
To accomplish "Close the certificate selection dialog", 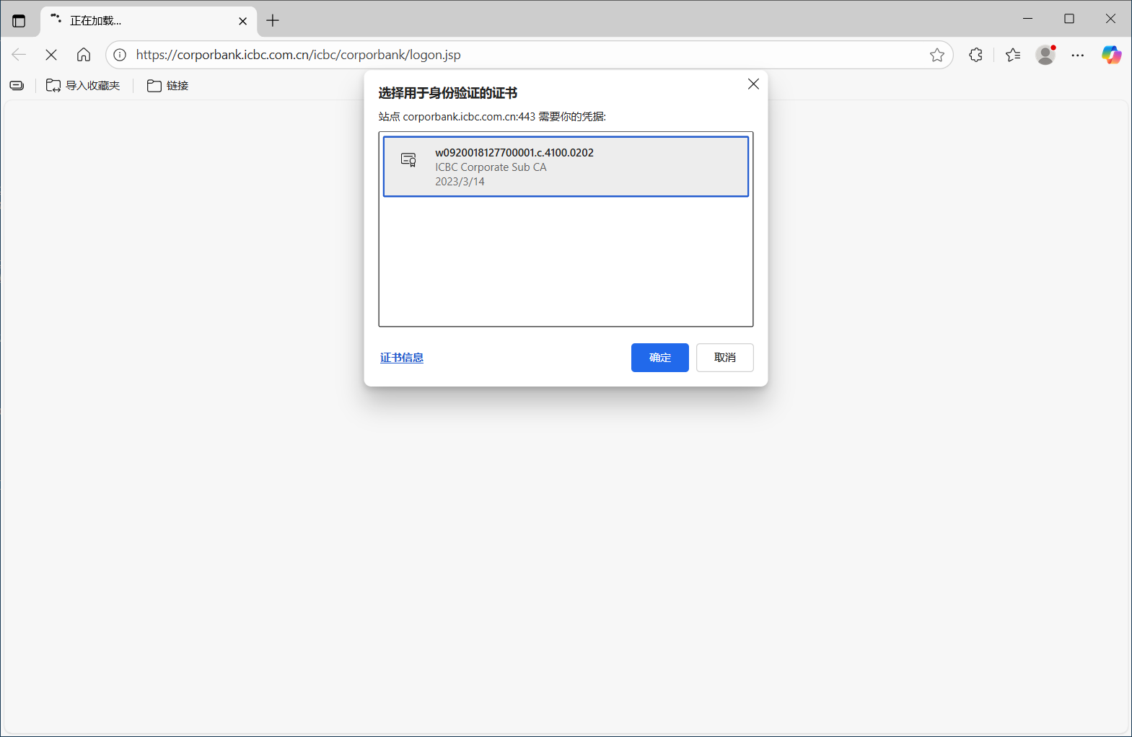I will [x=753, y=84].
